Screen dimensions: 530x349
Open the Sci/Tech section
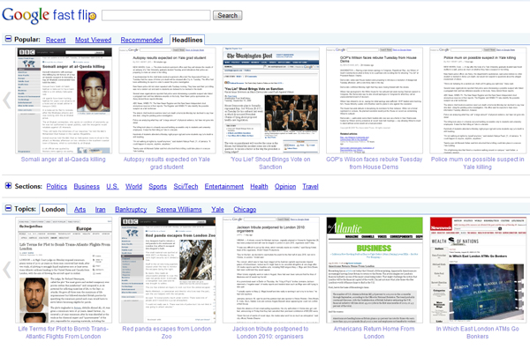tap(185, 187)
